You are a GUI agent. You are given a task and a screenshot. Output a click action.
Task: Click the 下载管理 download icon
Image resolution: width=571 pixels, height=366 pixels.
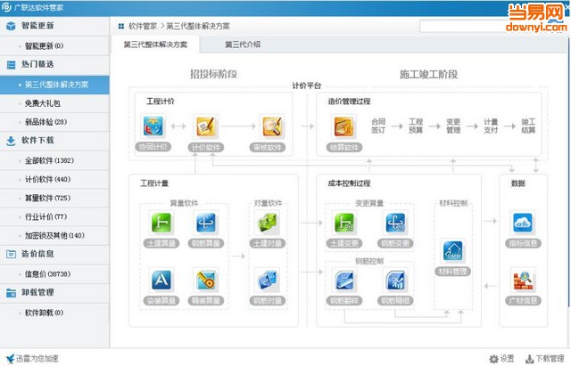pyautogui.click(x=530, y=359)
